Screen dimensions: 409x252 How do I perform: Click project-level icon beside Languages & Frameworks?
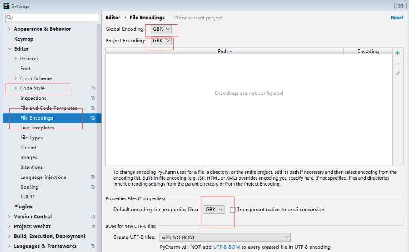point(93,246)
